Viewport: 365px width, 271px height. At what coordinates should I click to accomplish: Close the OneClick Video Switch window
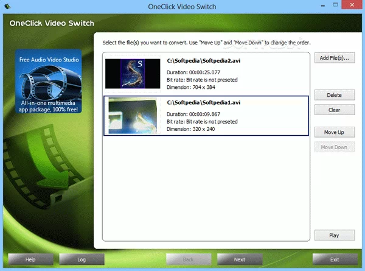click(x=352, y=5)
